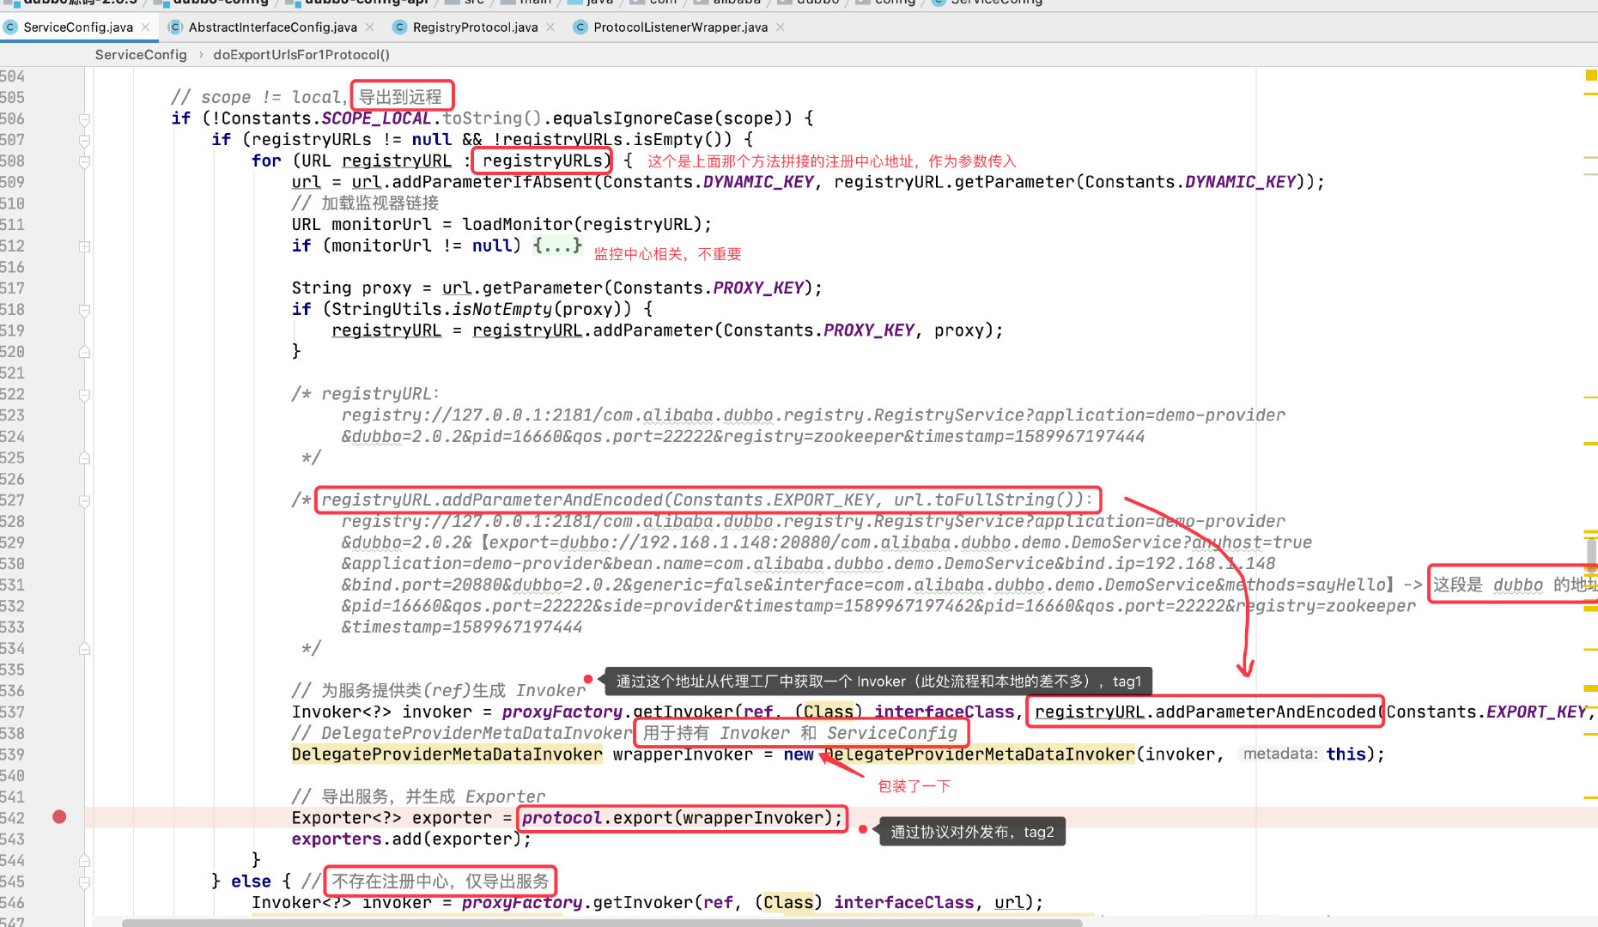Click the class icon on RegistryProtocol.java tab
Image resolution: width=1598 pixels, height=927 pixels.
pos(399,27)
